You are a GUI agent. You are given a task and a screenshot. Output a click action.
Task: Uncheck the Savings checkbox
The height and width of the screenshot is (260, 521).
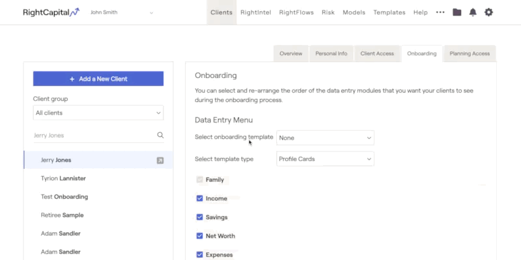[199, 217]
